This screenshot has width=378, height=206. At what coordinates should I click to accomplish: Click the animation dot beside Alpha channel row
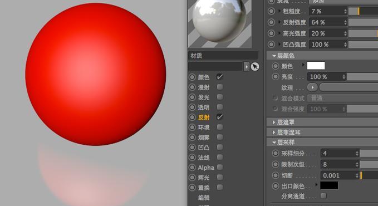coord(192,168)
